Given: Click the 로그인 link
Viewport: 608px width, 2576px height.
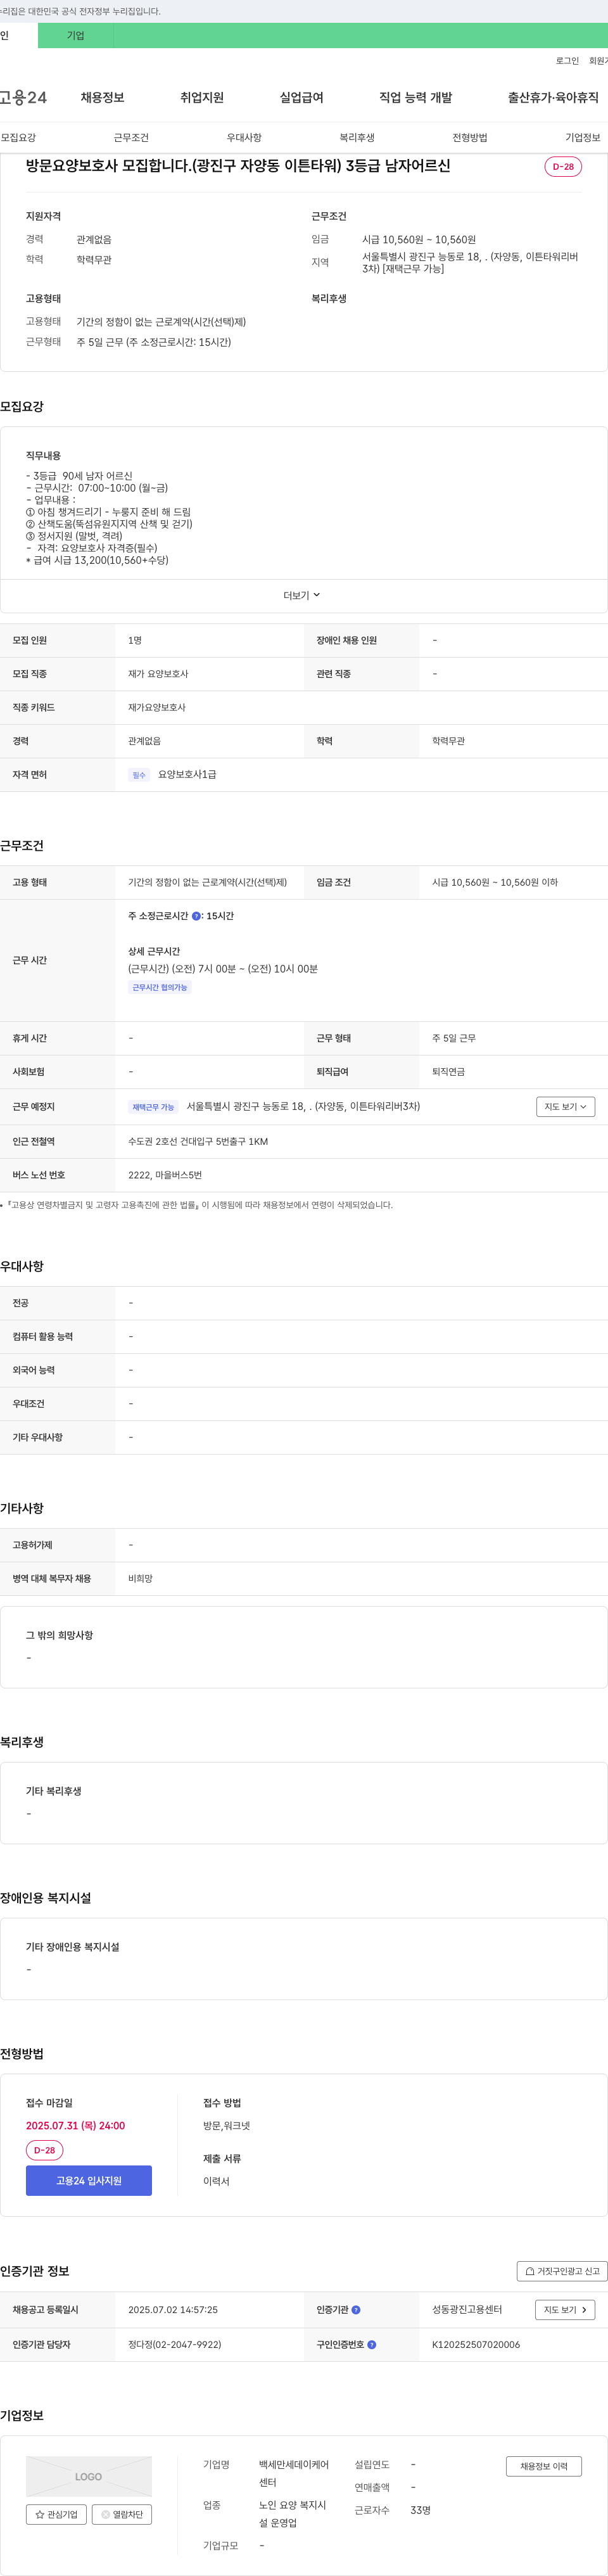Looking at the screenshot, I should [567, 61].
